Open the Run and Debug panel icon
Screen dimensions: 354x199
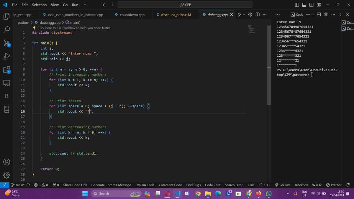coord(6,56)
